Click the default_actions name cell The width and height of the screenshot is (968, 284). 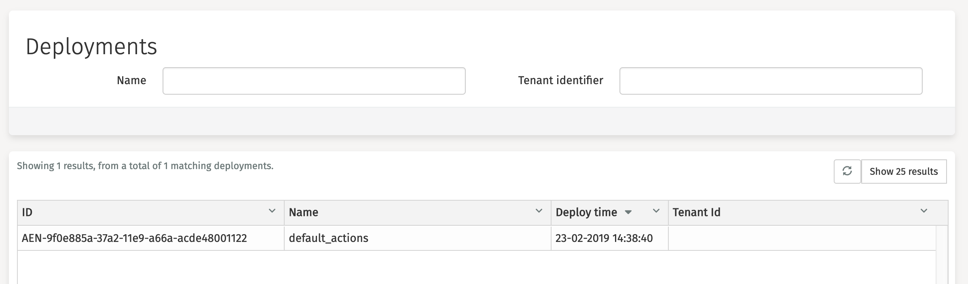pyautogui.click(x=328, y=238)
